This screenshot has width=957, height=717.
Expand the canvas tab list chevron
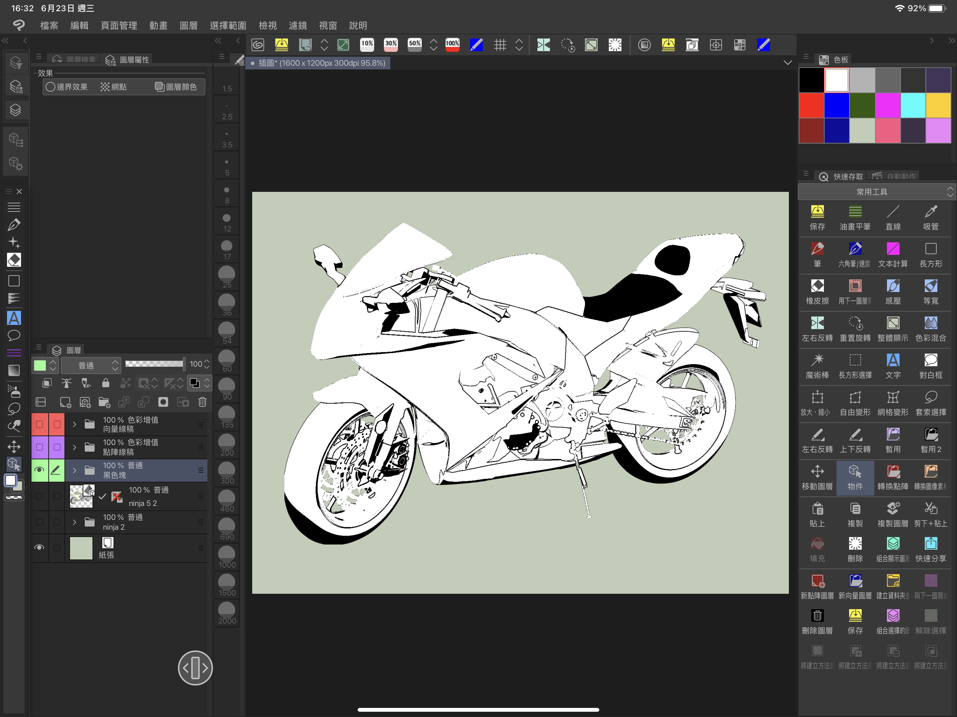tap(787, 63)
